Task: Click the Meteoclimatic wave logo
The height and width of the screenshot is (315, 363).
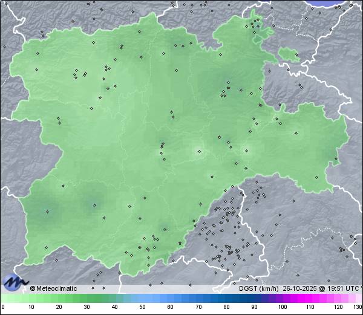Action: click(15, 282)
